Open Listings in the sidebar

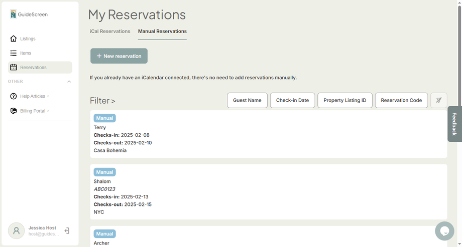click(40, 39)
